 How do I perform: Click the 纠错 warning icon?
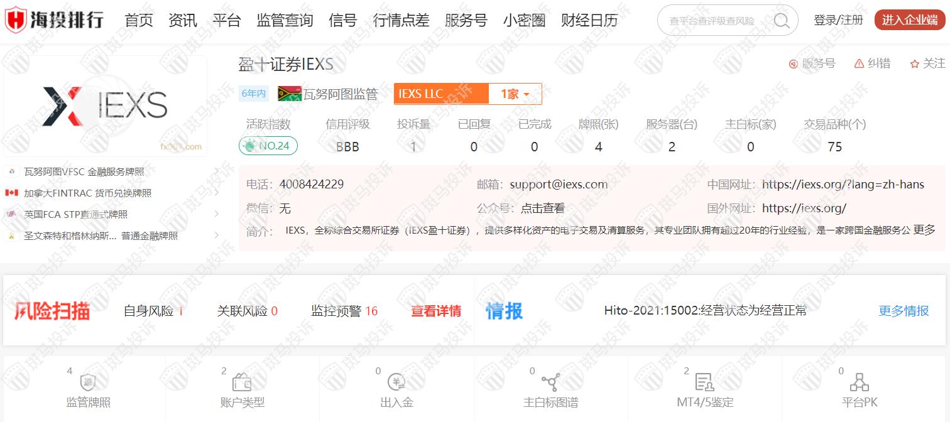pos(859,64)
